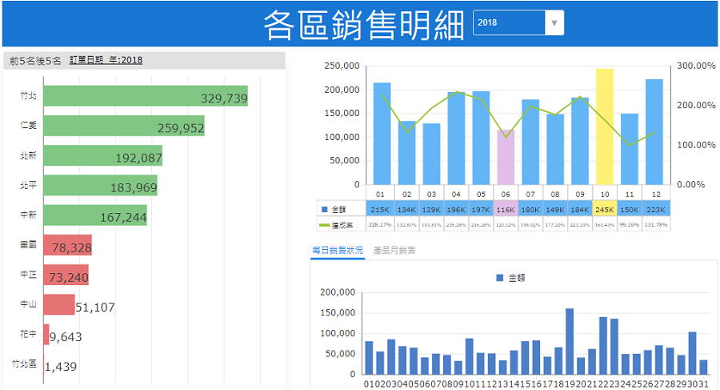Click the day 01 bar in daily chart
Viewport: 720px width, 390px height.
pos(369,358)
